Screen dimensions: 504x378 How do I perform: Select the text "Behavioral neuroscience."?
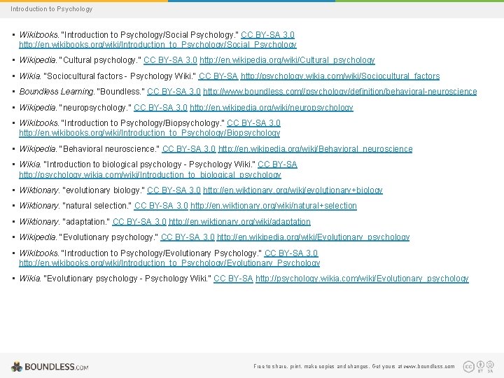[110, 149]
